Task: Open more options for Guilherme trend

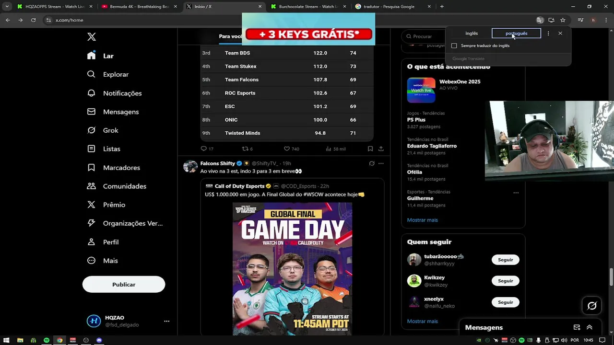Action: (x=516, y=193)
